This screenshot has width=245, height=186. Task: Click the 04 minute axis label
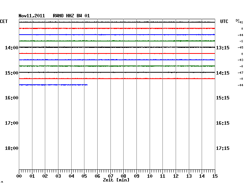pos(71,176)
